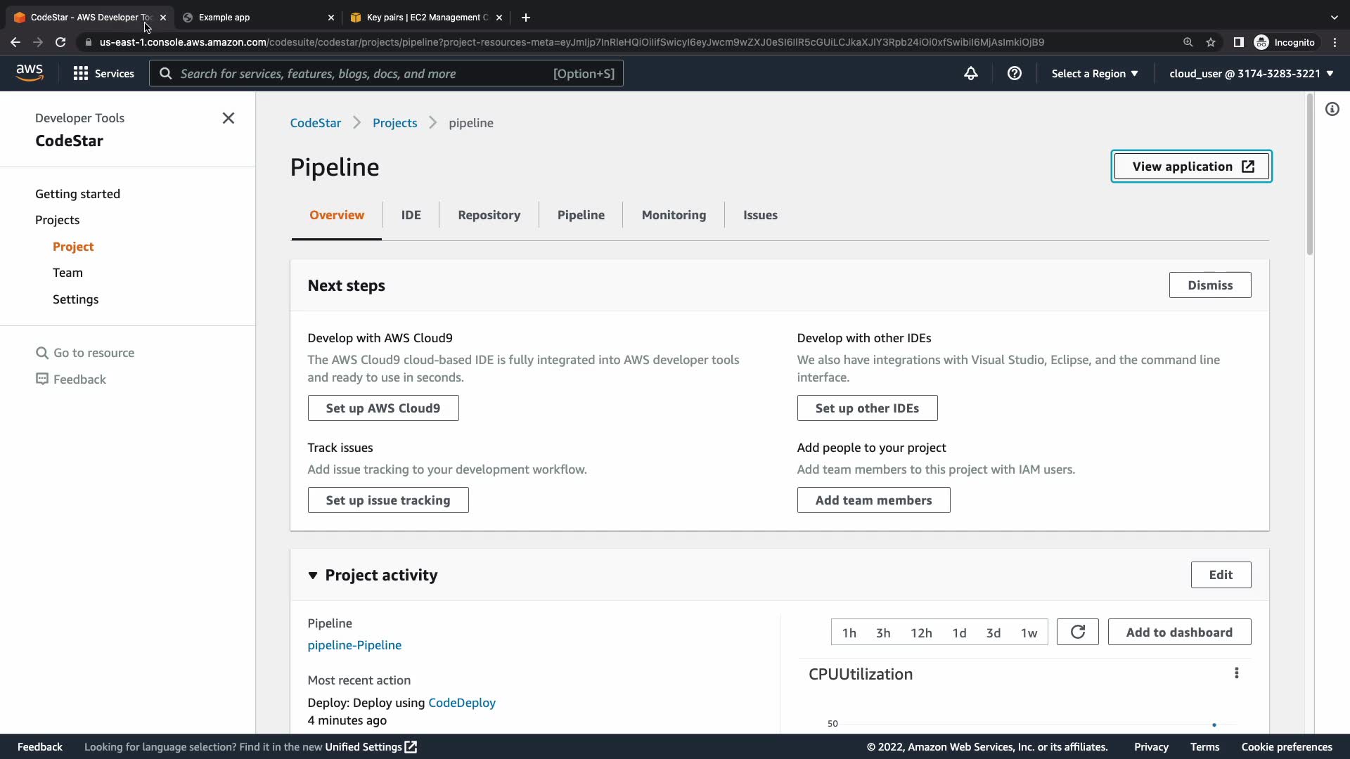Click the notifications bell icon
The image size is (1350, 759).
point(970,73)
